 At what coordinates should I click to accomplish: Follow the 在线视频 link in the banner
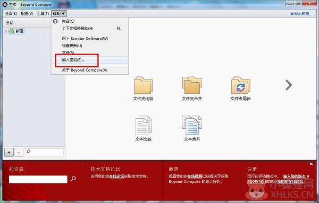[x=195, y=176]
